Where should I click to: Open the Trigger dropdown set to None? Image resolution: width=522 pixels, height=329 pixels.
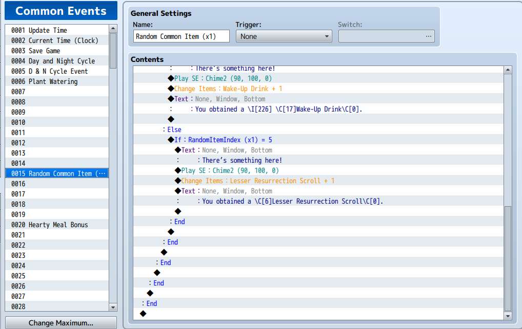coord(284,36)
